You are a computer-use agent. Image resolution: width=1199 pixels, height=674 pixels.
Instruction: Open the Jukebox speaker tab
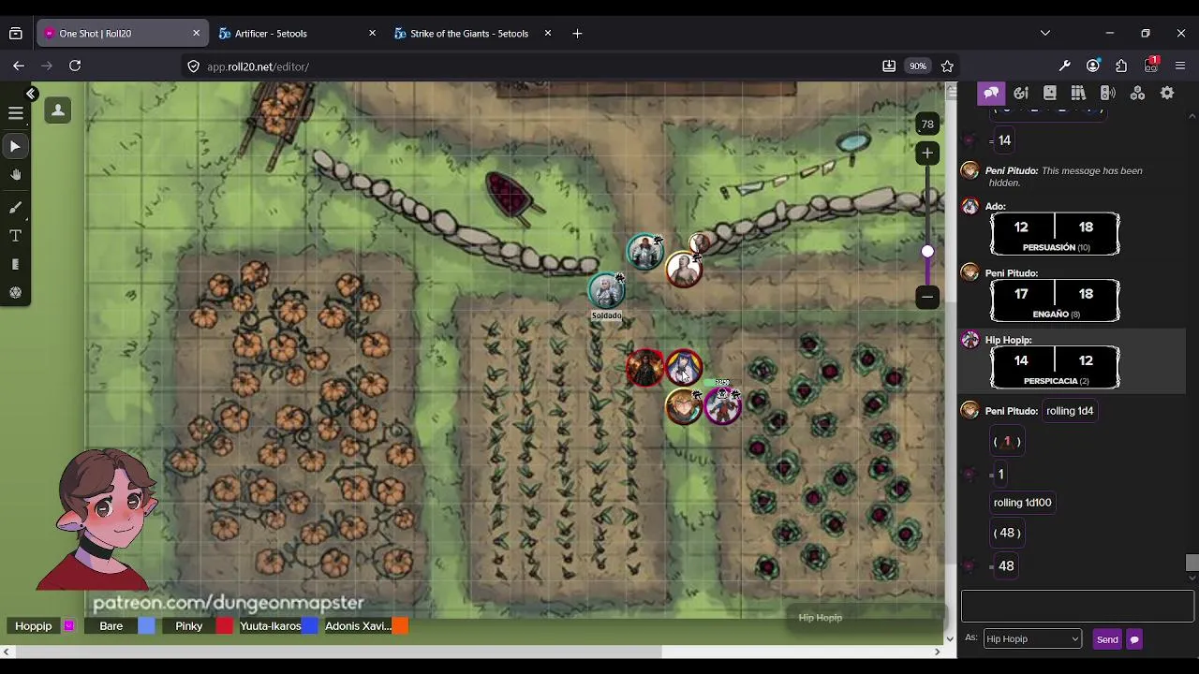1107,93
